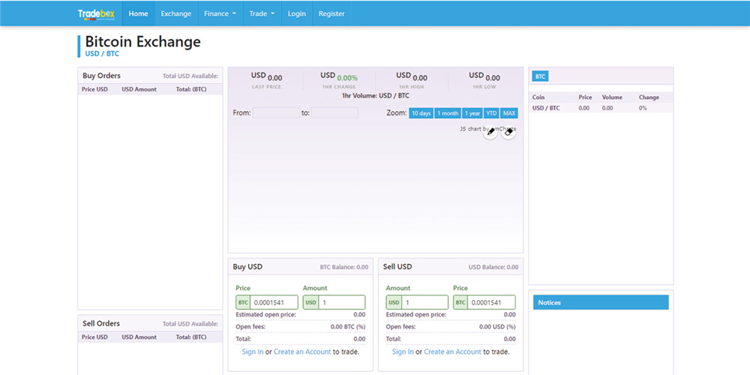Select the chart pencil draw tool
The width and height of the screenshot is (750, 375).
[x=490, y=132]
